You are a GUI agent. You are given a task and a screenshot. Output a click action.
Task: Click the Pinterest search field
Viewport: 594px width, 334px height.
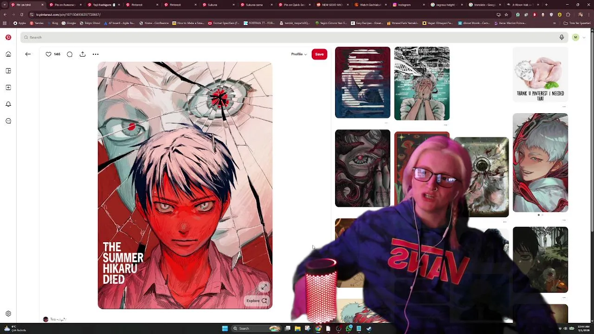pyautogui.click(x=292, y=38)
